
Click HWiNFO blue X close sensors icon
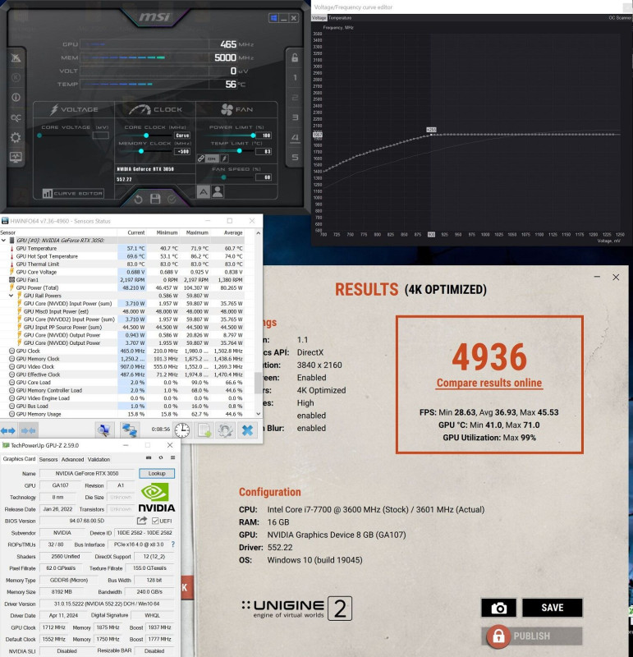click(248, 430)
